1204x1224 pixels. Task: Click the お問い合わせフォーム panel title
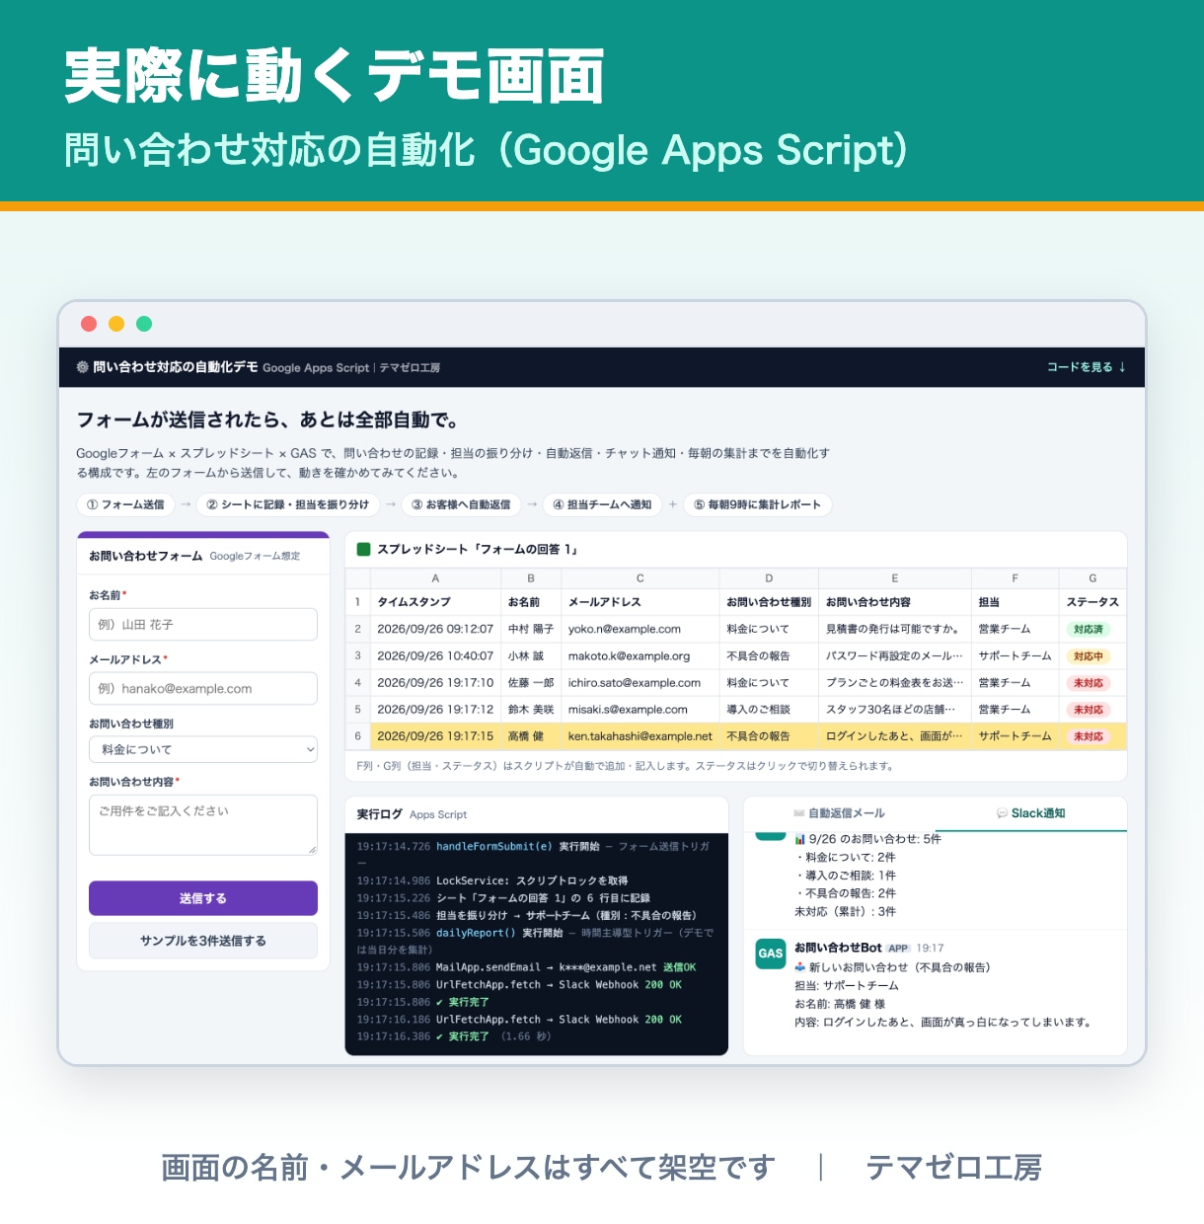(145, 556)
